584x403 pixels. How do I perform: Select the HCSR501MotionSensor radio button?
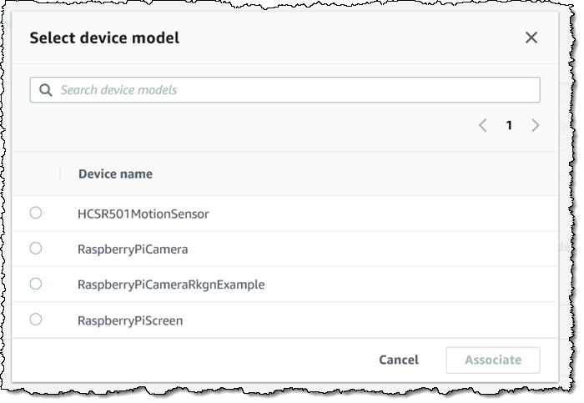[x=35, y=214]
